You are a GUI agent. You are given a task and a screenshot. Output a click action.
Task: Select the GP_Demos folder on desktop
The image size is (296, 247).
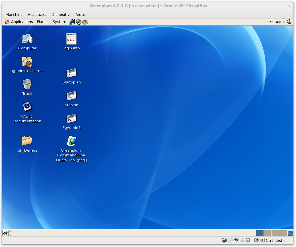click(x=27, y=141)
